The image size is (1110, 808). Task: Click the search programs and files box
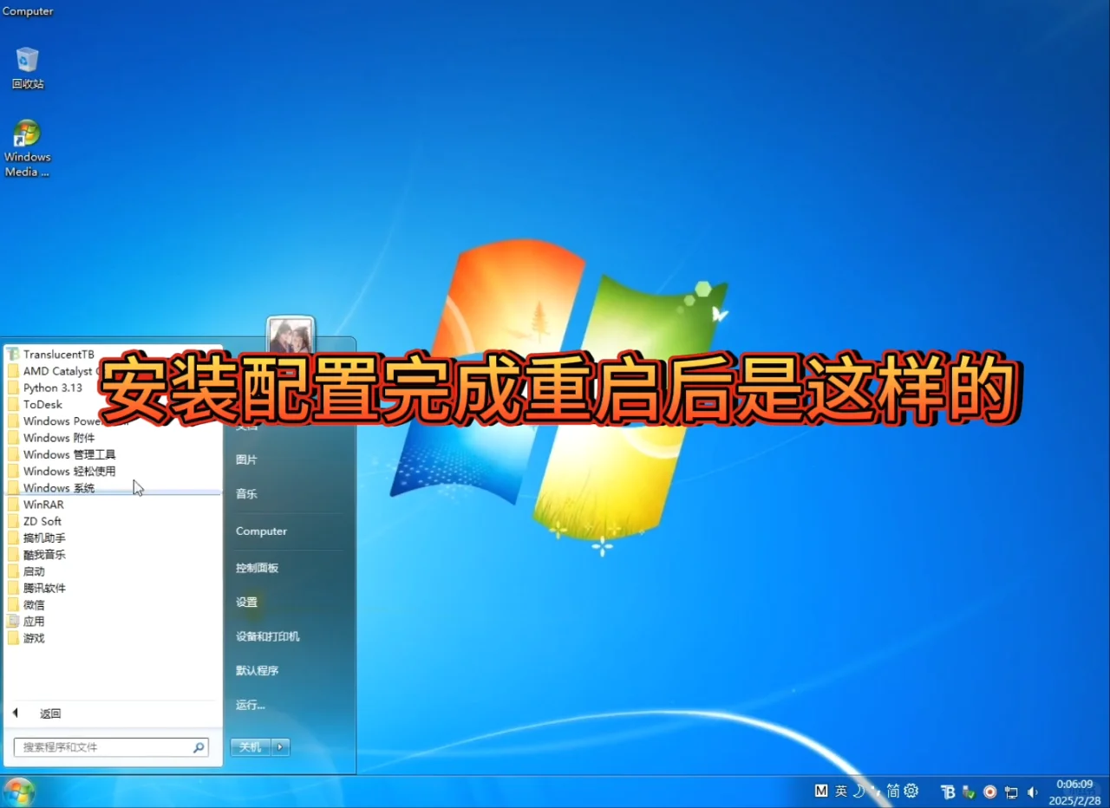tap(102, 746)
